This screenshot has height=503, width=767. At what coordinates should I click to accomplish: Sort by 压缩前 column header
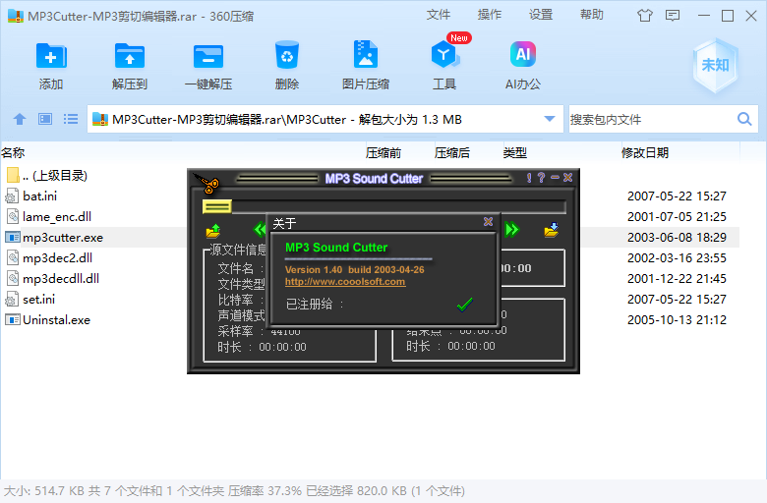pos(383,153)
